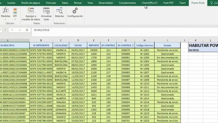Expand the Medidas dropdown arrow
218x123 pixels.
click(x=5, y=19)
